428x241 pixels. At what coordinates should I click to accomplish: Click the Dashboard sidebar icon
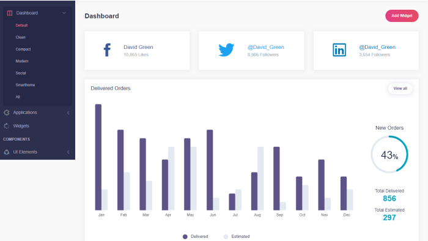point(10,13)
